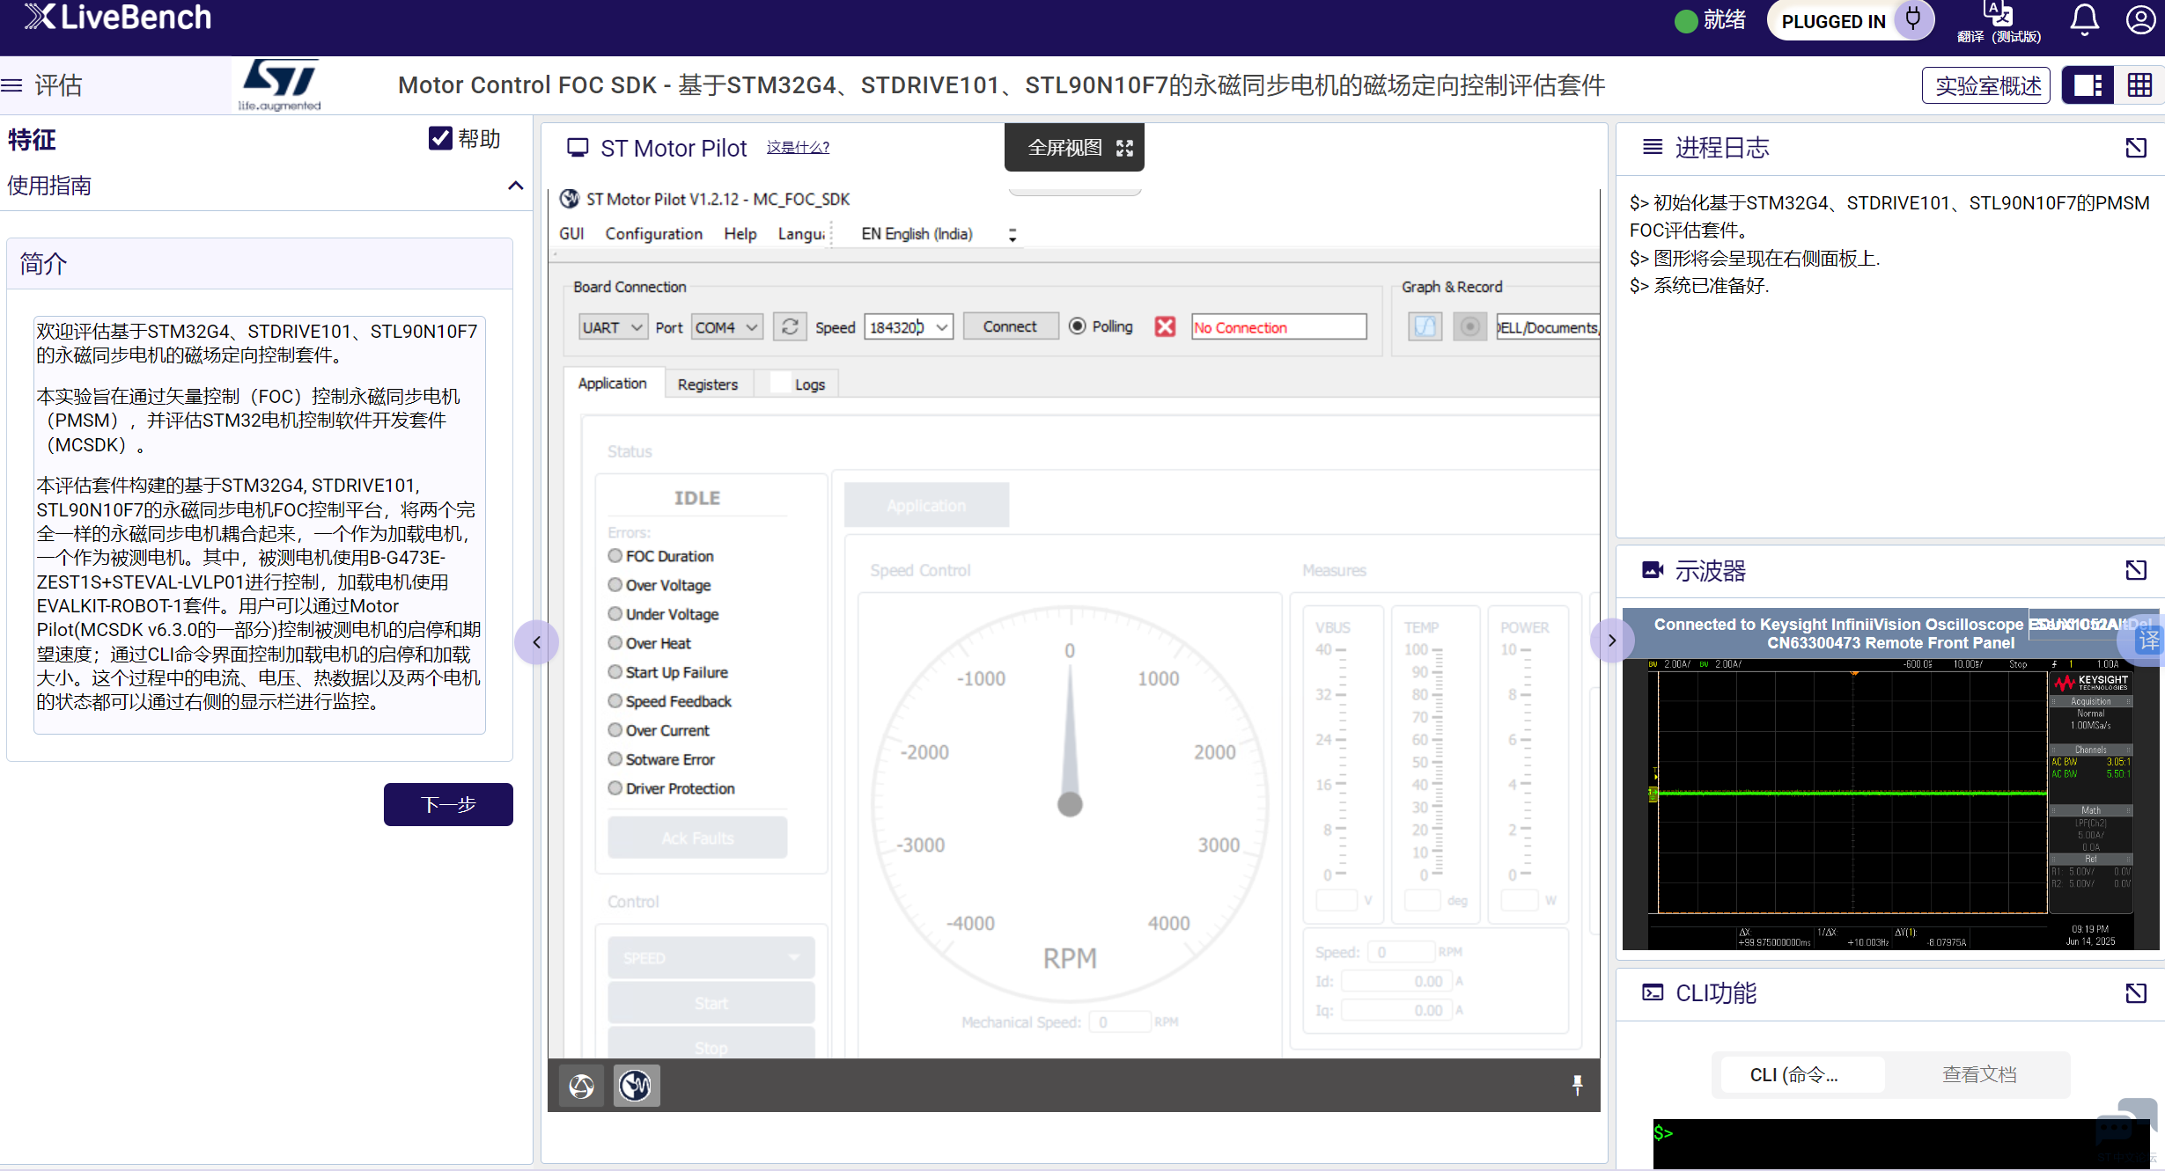Toggle the Over Voltage error indicator
2165x1171 pixels.
[x=615, y=585]
